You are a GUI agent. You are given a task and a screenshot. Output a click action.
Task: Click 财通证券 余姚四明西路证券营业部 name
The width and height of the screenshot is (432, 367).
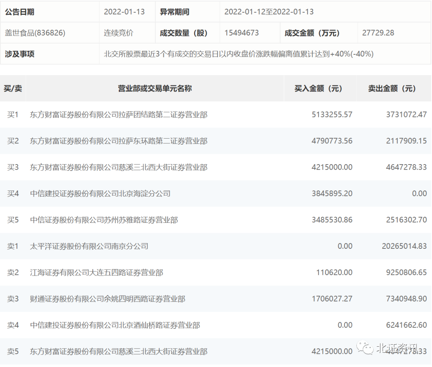point(108,299)
